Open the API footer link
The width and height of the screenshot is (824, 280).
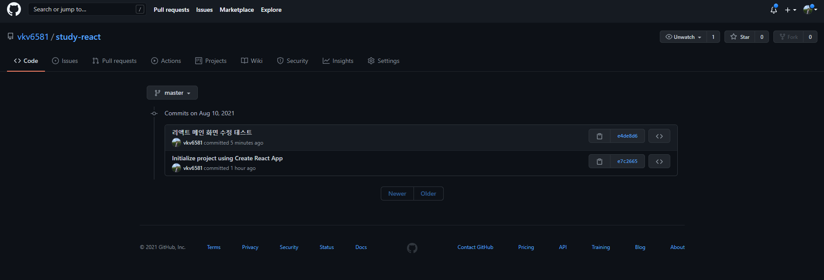(x=563, y=247)
